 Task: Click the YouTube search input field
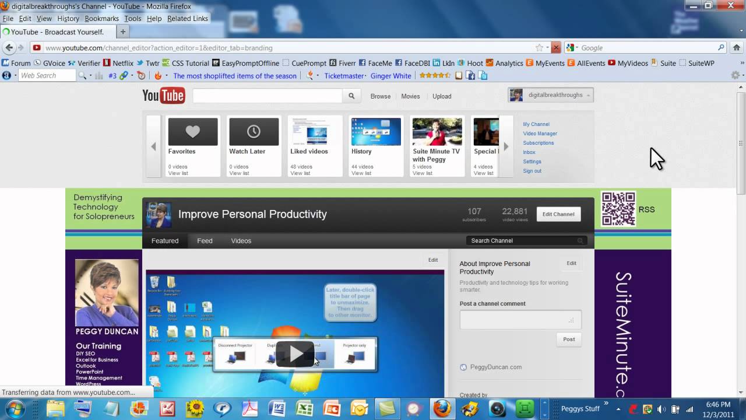click(268, 96)
